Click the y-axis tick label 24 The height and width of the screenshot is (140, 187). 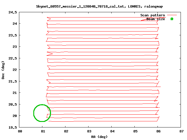[x=15, y=24]
